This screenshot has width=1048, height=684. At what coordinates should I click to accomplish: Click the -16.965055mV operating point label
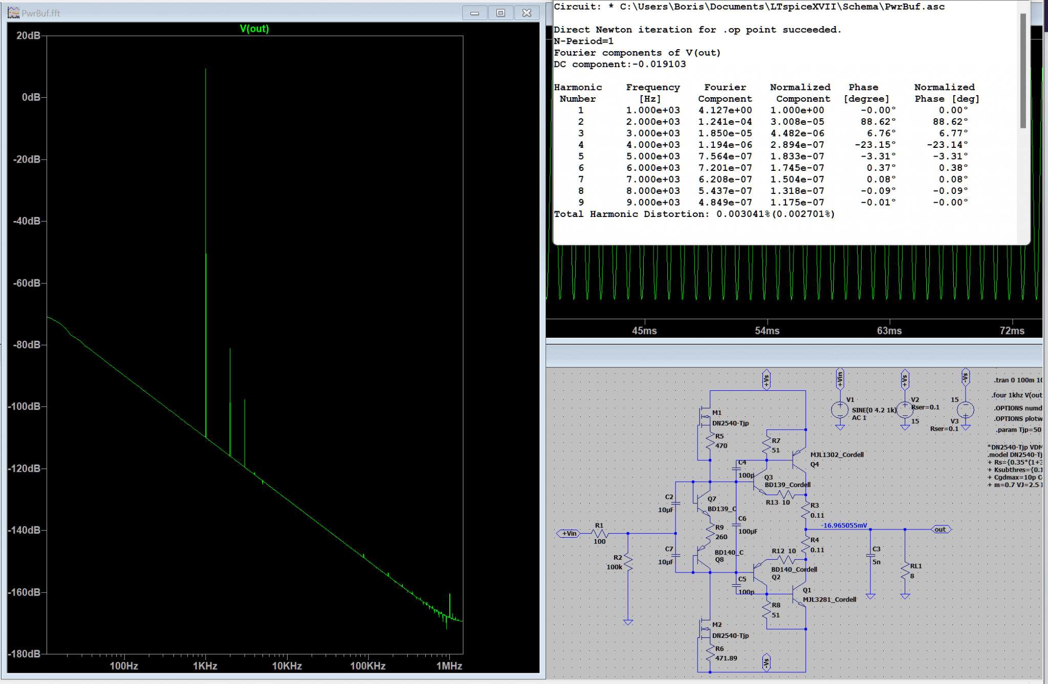844,525
